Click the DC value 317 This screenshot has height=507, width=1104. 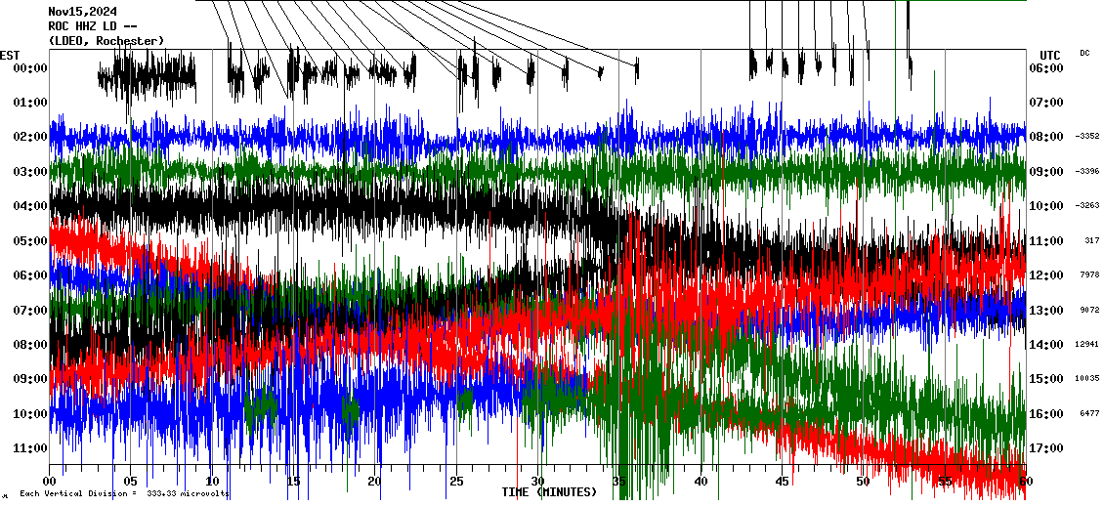point(1092,241)
